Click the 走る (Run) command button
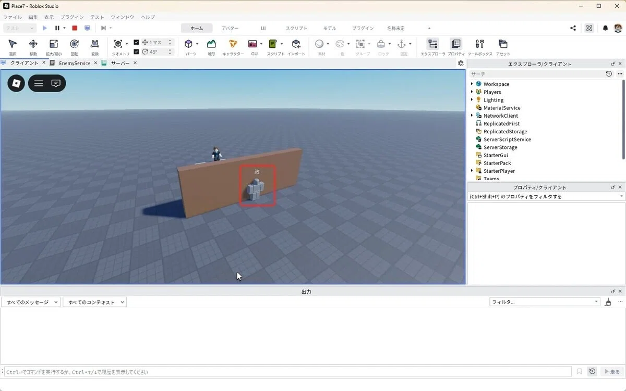The width and height of the screenshot is (626, 391). 611,372
